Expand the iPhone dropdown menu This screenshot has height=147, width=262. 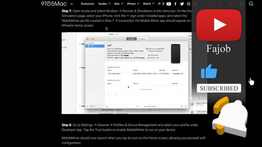point(133,4)
